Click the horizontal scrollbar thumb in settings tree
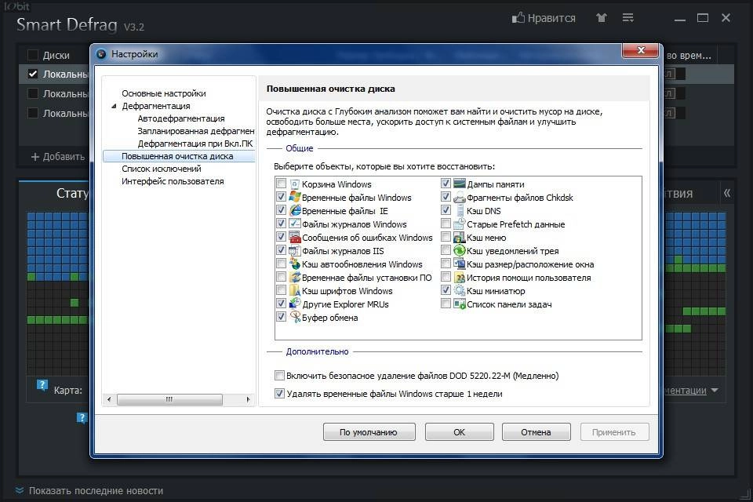Viewport: 753px width, 502px height. (x=169, y=399)
